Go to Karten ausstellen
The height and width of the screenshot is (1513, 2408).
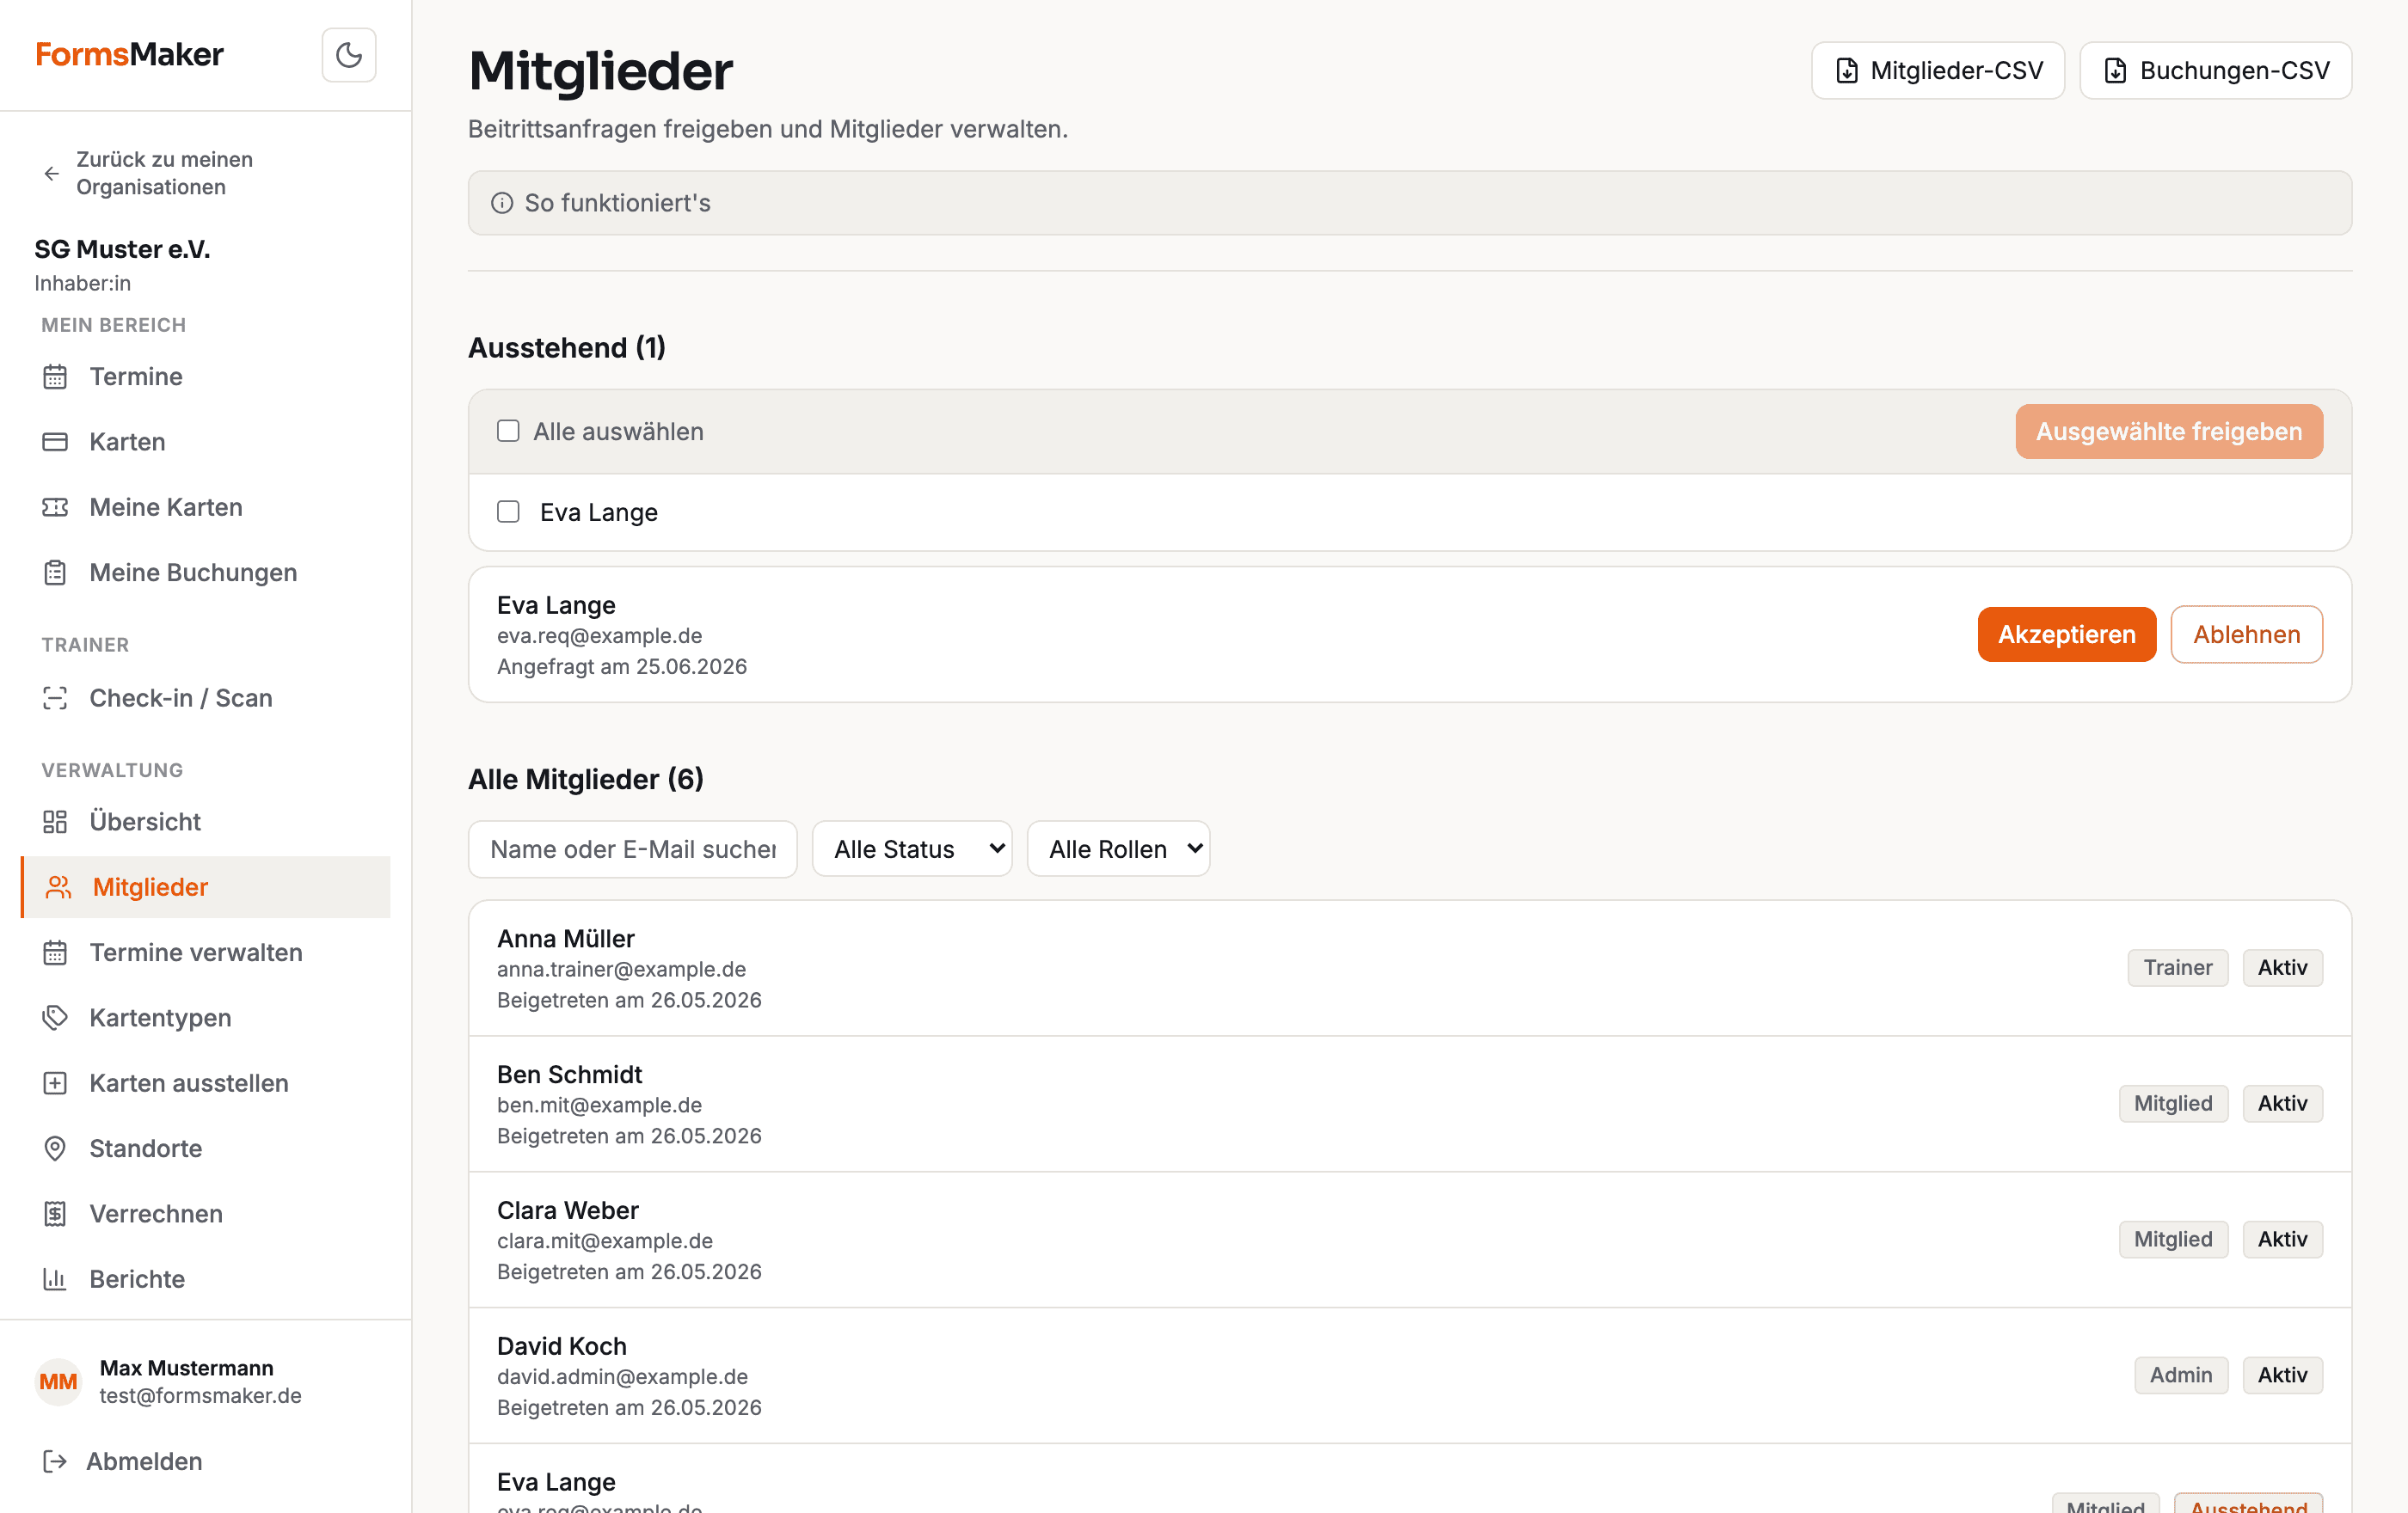[206, 1083]
